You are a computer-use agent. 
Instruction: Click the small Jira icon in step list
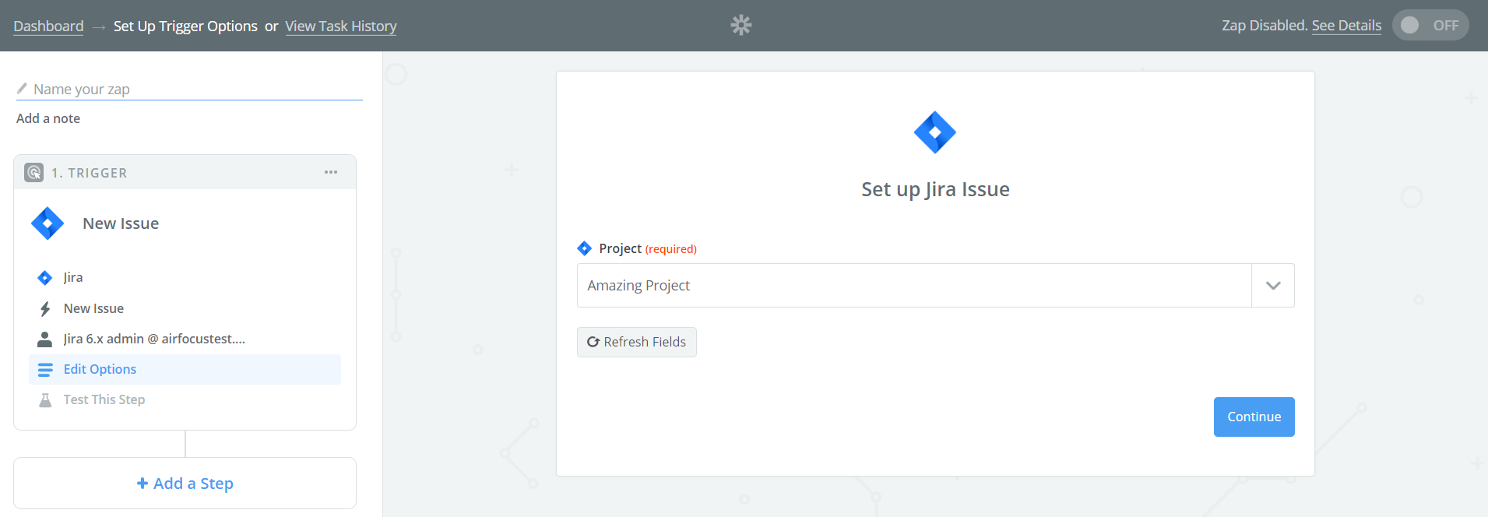point(45,278)
